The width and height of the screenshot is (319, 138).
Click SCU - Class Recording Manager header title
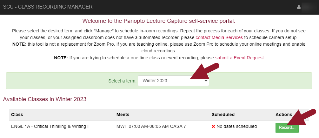click(48, 7)
